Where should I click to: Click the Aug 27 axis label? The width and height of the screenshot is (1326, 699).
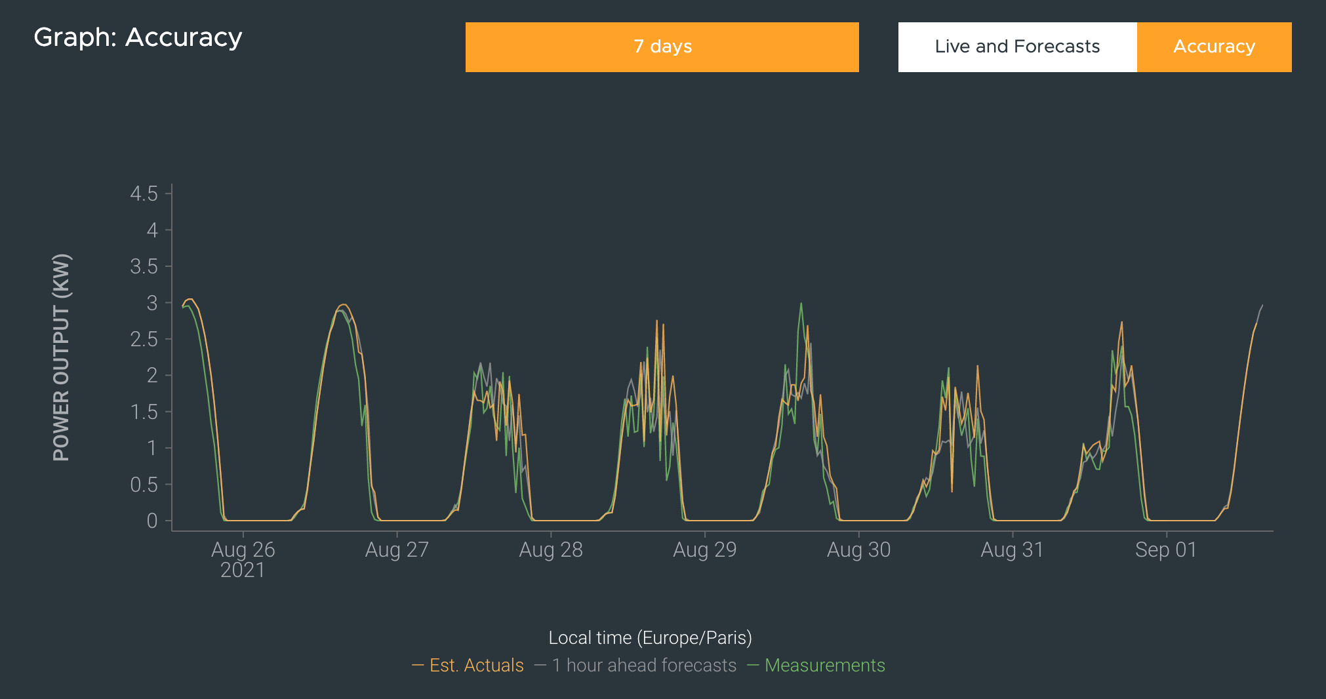[397, 549]
